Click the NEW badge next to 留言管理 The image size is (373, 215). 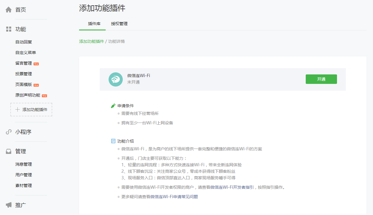(36, 63)
